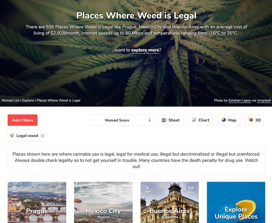272x223 pixels.
Task: Open the Explore breadcrumb link
Action: (x=28, y=100)
